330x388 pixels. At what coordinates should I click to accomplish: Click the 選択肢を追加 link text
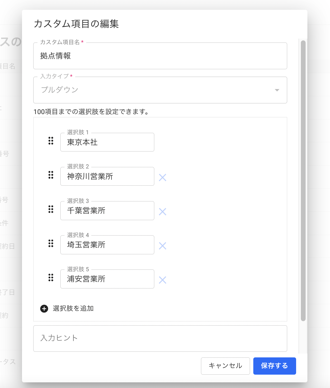tap(73, 308)
